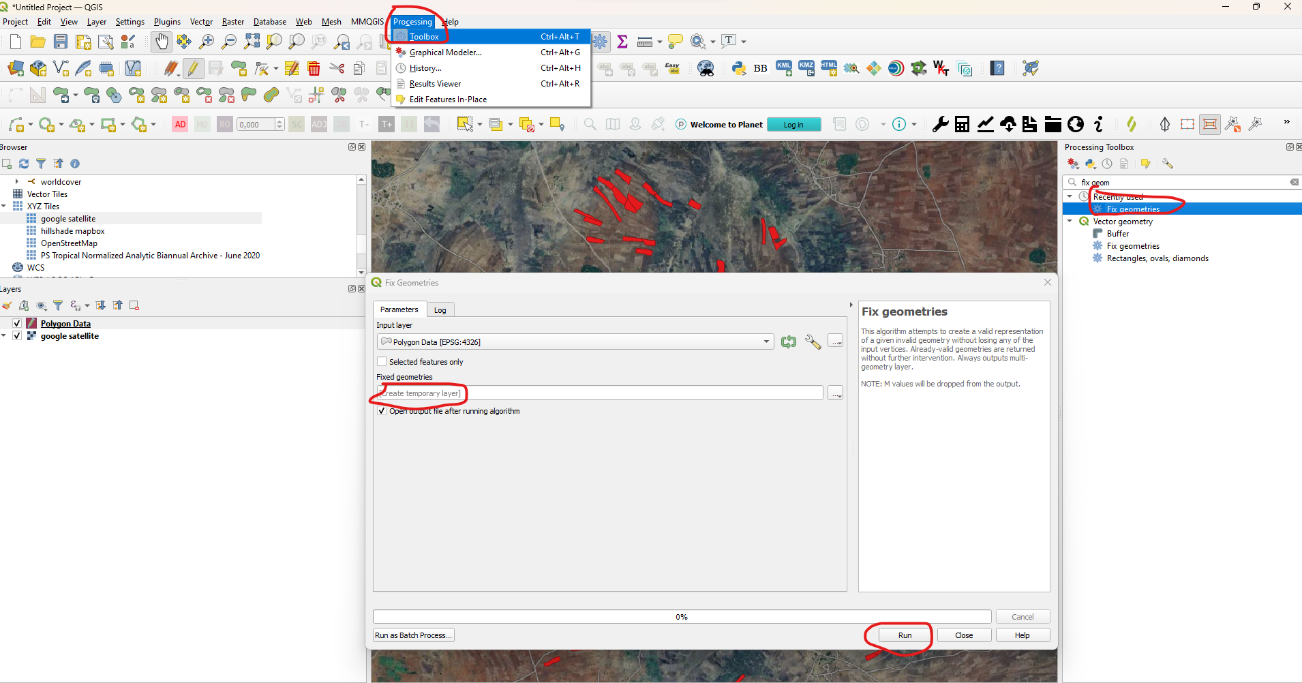This screenshot has height=683, width=1302.
Task: Click the Save Project icon
Action: 61,42
